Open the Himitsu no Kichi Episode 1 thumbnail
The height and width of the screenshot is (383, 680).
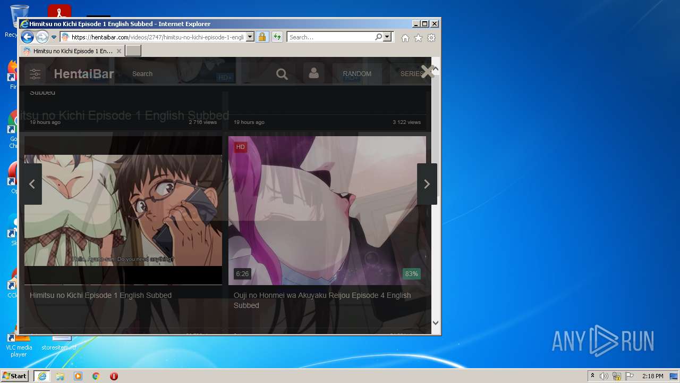click(x=123, y=210)
